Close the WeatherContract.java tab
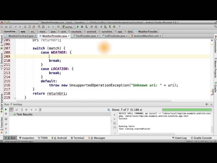 coord(35,36)
